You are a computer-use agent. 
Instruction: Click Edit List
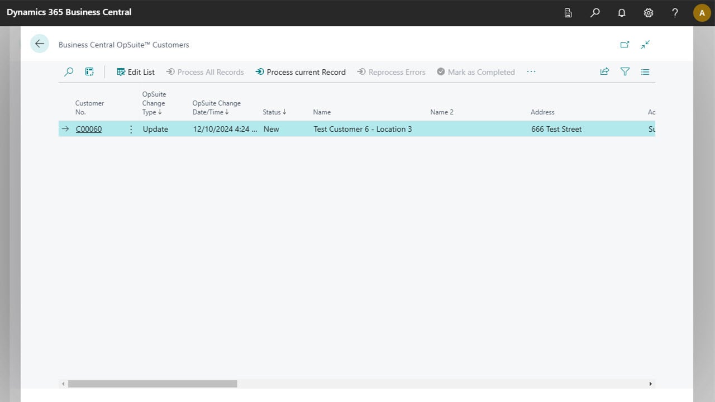point(136,72)
